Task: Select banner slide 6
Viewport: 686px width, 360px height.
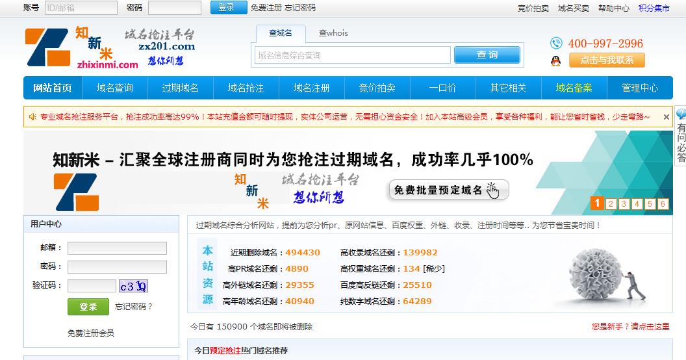Action: click(663, 204)
